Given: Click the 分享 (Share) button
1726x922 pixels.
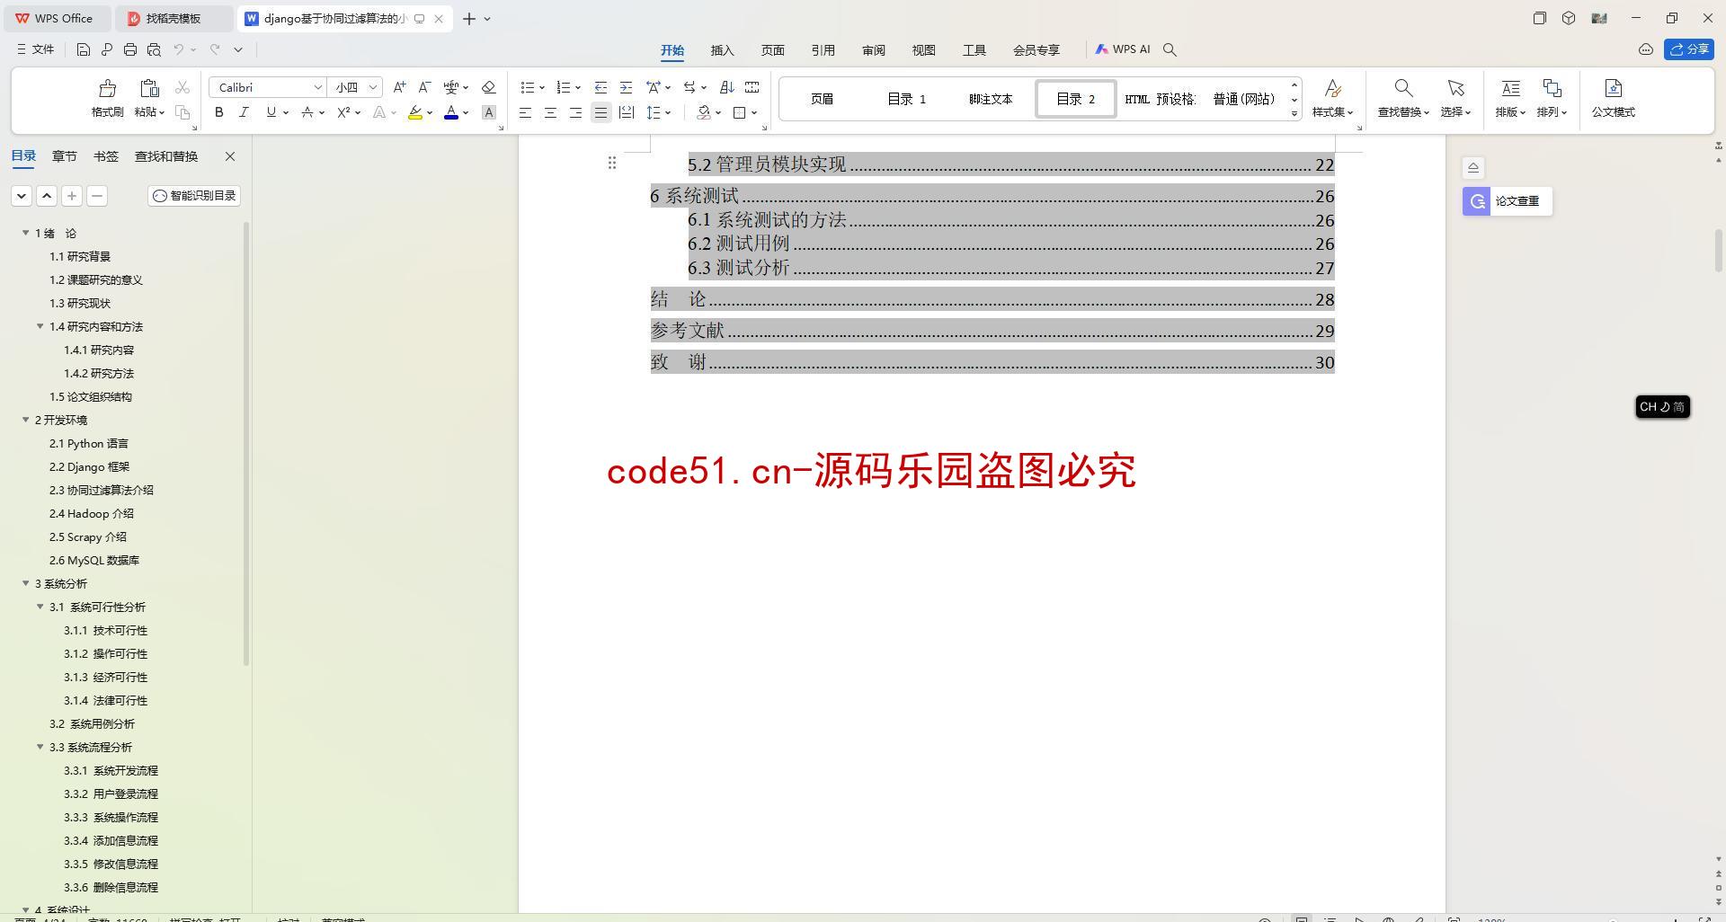Looking at the screenshot, I should (x=1688, y=49).
